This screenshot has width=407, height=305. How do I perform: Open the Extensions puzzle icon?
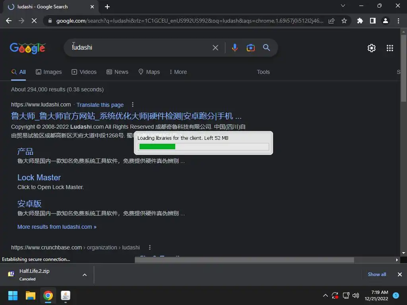pos(360,21)
